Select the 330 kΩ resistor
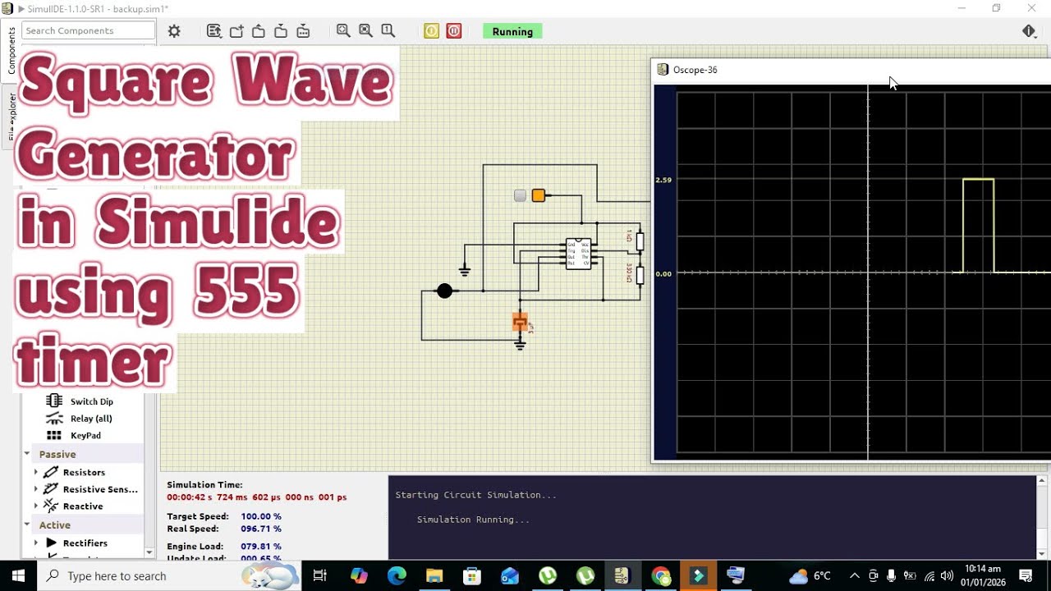 [640, 275]
